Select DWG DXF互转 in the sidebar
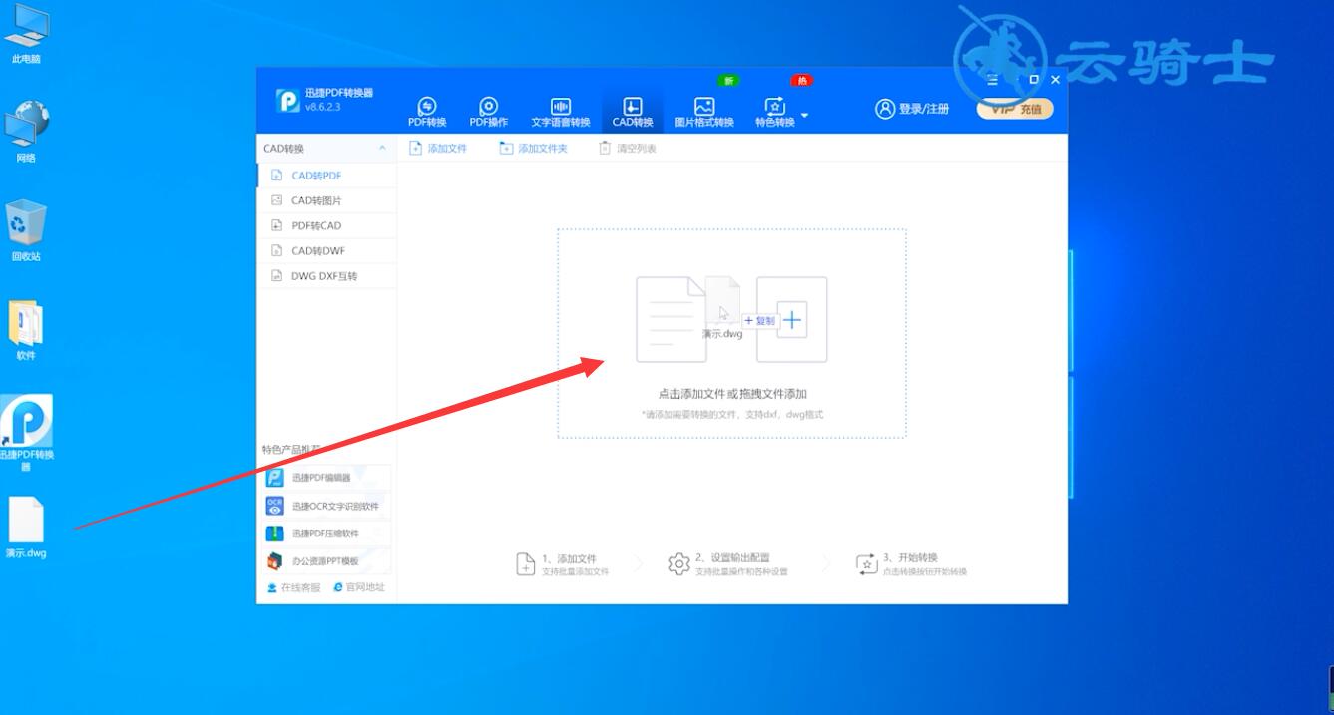The height and width of the screenshot is (715, 1334). (x=327, y=276)
